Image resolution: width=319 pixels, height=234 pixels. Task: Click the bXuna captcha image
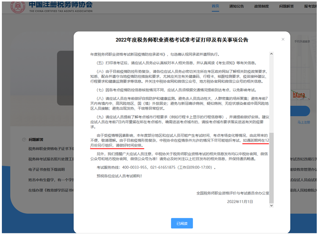(x=300, y=95)
